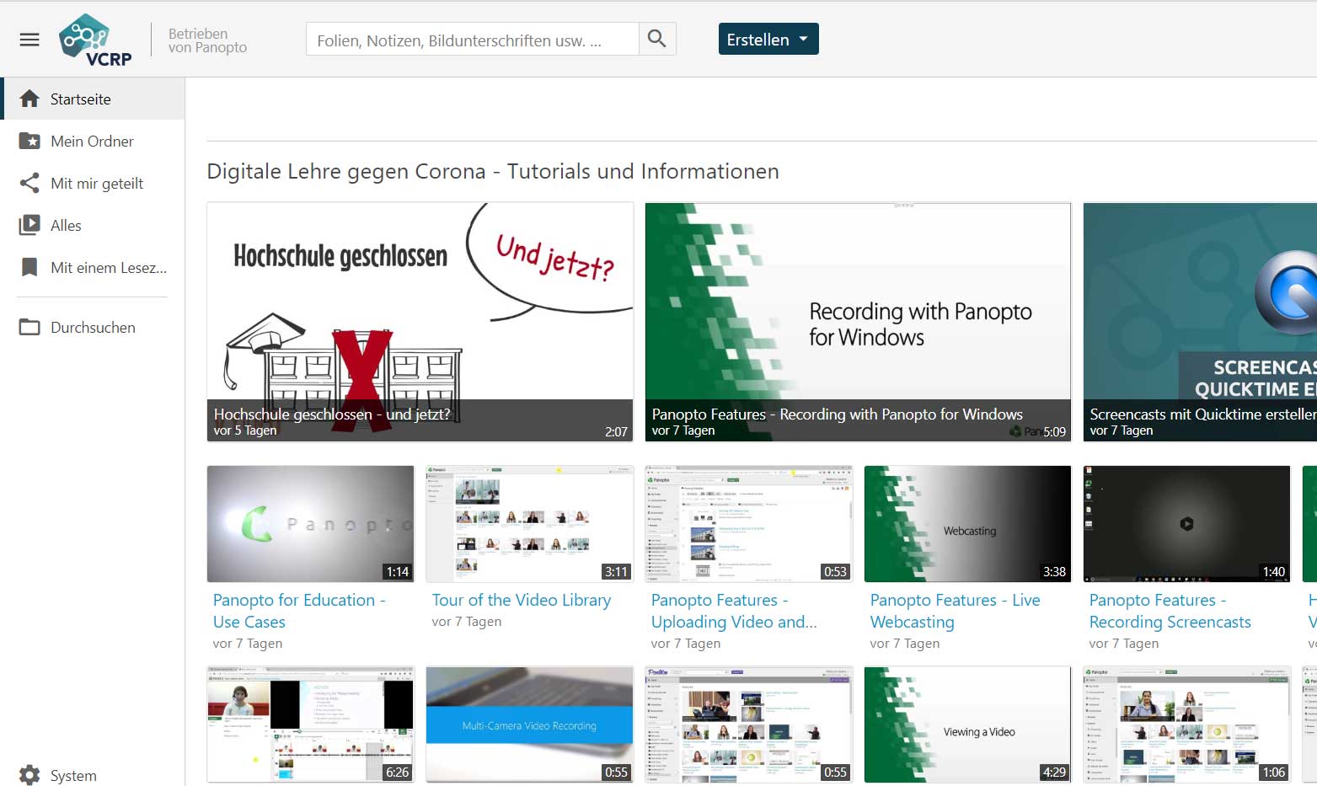Toggle the hamburger navigation menu
The height and width of the screenshot is (786, 1317).
coord(29,40)
